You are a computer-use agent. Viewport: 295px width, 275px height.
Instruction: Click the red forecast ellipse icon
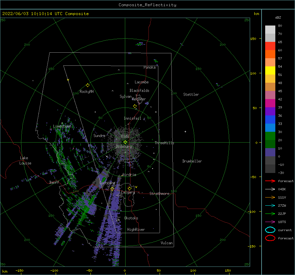click(x=270, y=238)
